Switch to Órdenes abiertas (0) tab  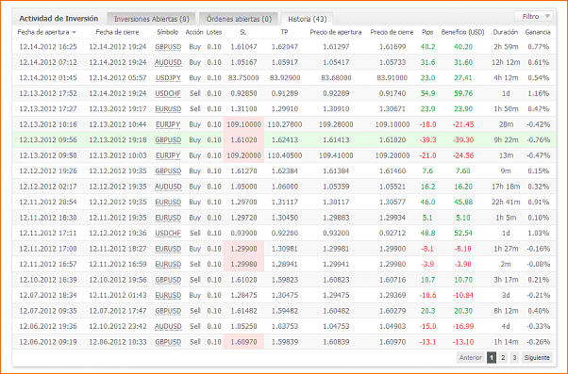[239, 19]
